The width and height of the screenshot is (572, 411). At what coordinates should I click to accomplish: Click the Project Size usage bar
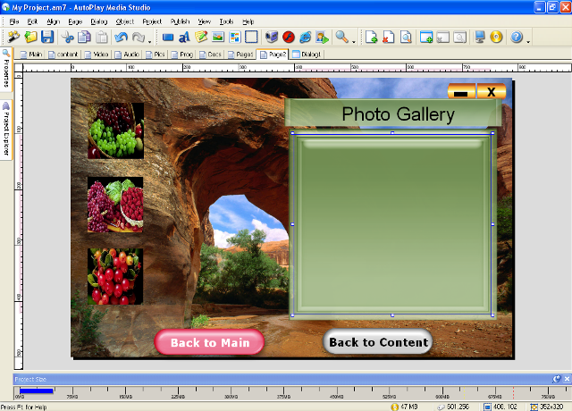37,390
